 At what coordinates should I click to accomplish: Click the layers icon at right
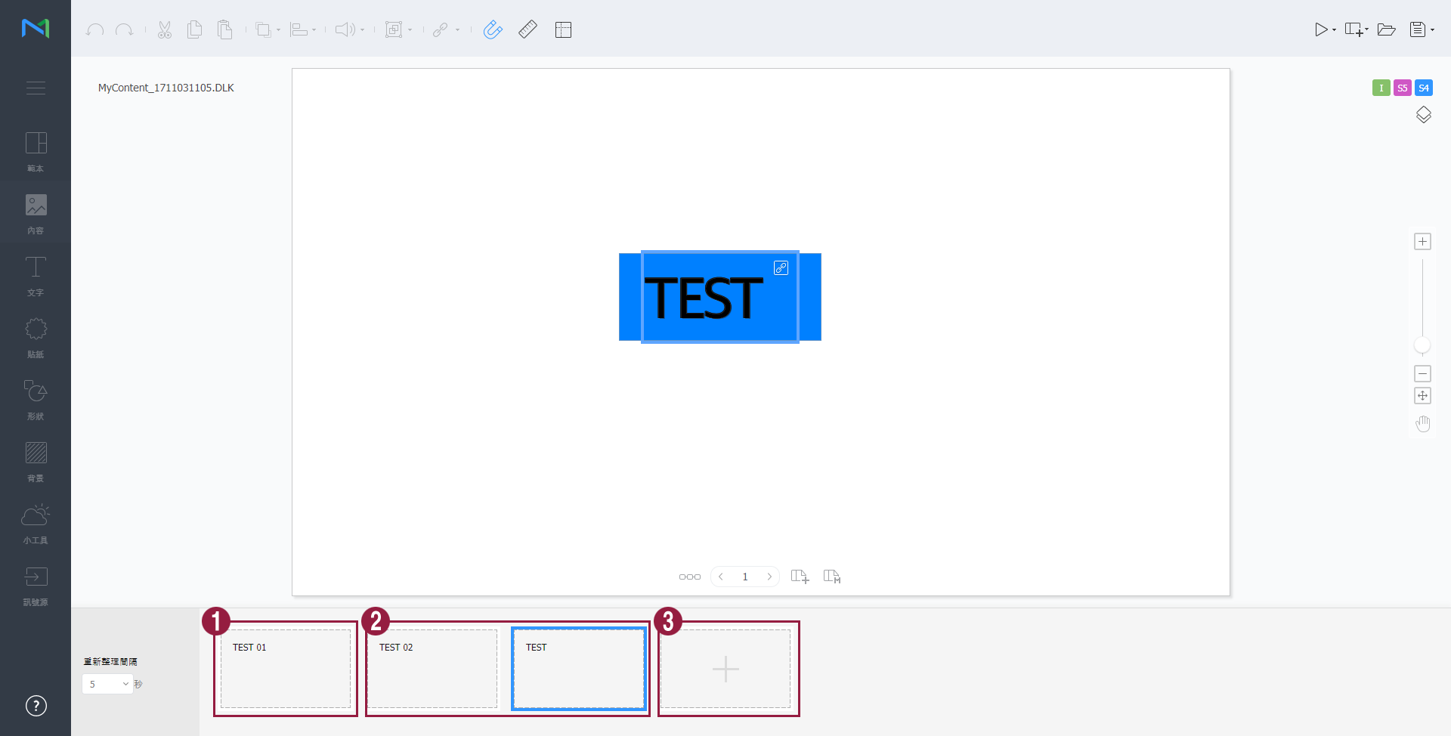(x=1423, y=115)
